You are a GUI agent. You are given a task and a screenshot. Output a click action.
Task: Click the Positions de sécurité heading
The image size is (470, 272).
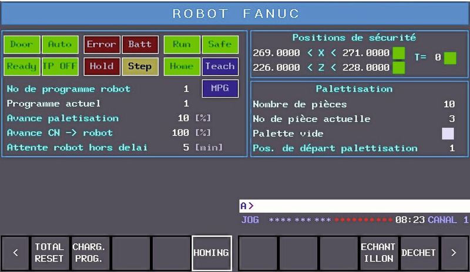pos(354,38)
